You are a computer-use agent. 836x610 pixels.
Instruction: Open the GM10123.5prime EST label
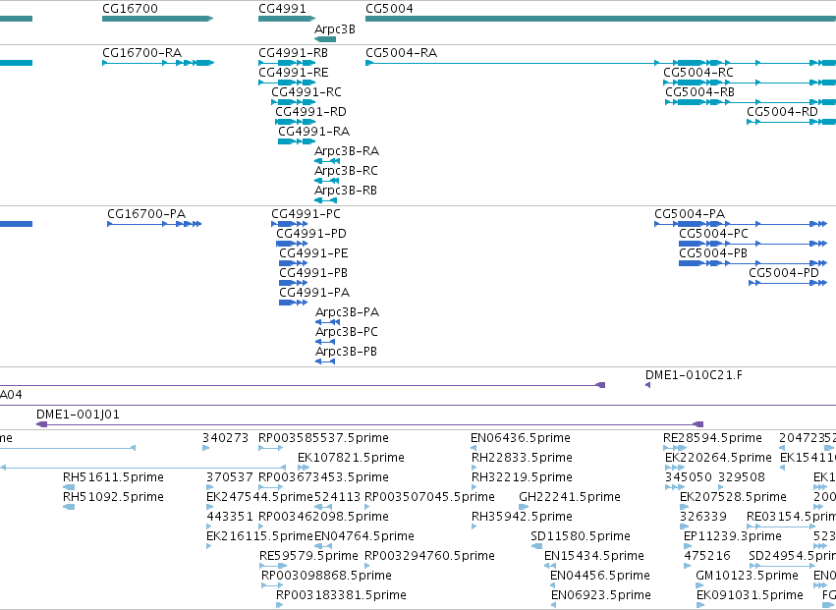pyautogui.click(x=747, y=577)
